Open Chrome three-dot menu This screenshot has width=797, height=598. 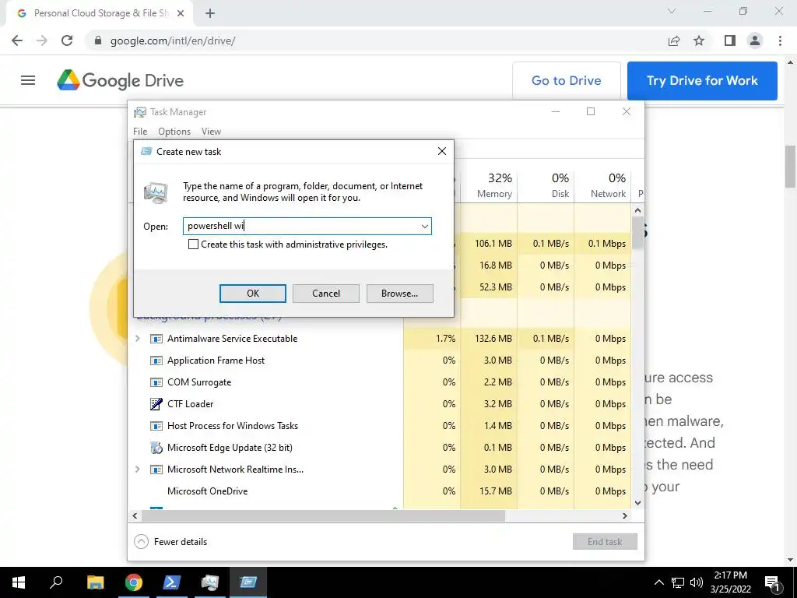[780, 40]
